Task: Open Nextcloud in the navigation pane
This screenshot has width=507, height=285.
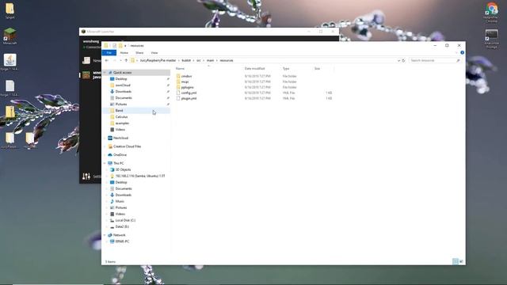Action: coord(120,138)
